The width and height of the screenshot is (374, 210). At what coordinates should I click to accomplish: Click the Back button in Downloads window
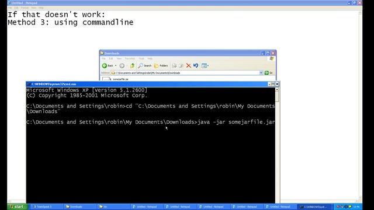(x=108, y=66)
